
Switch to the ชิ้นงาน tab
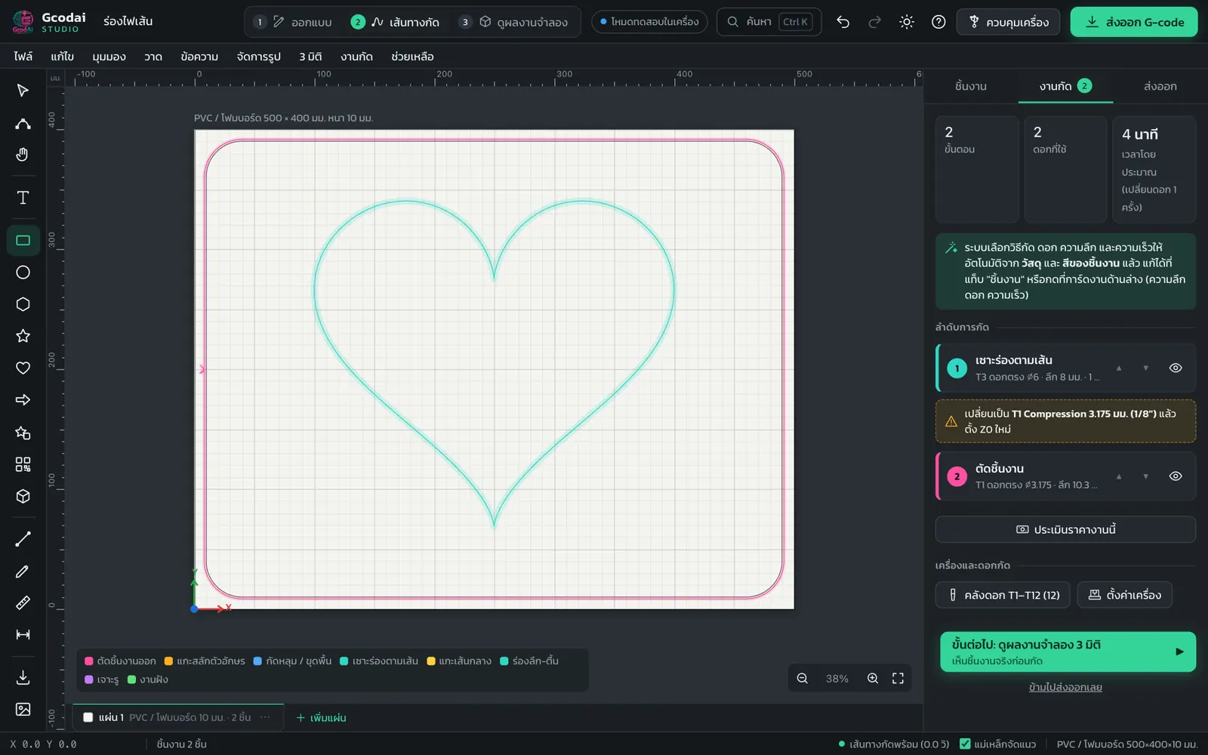coord(971,86)
